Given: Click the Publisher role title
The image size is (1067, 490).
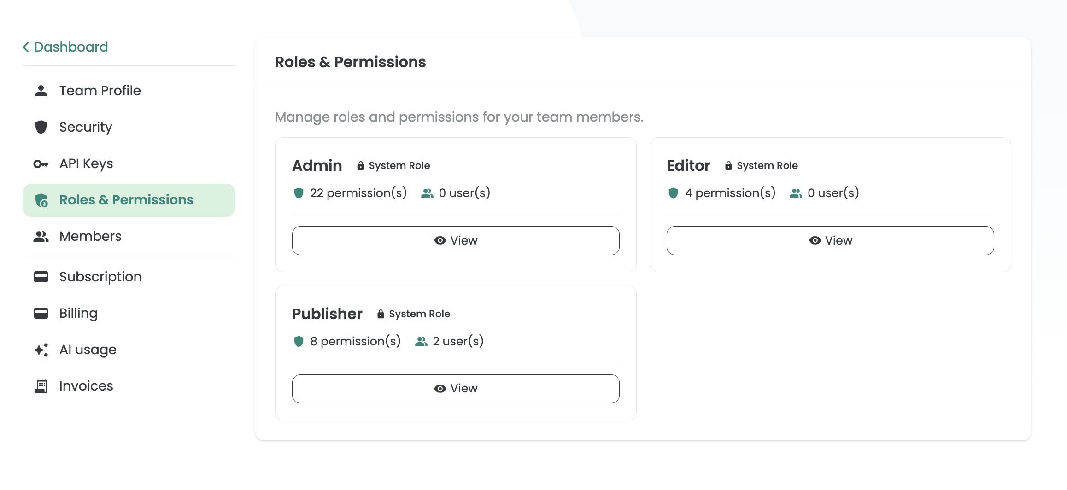Looking at the screenshot, I should (x=327, y=314).
